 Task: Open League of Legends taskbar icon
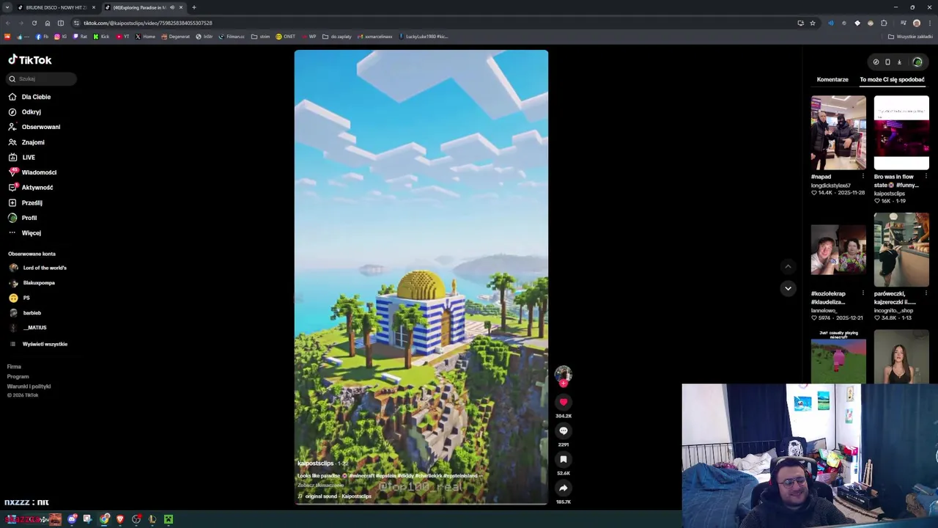(152, 519)
